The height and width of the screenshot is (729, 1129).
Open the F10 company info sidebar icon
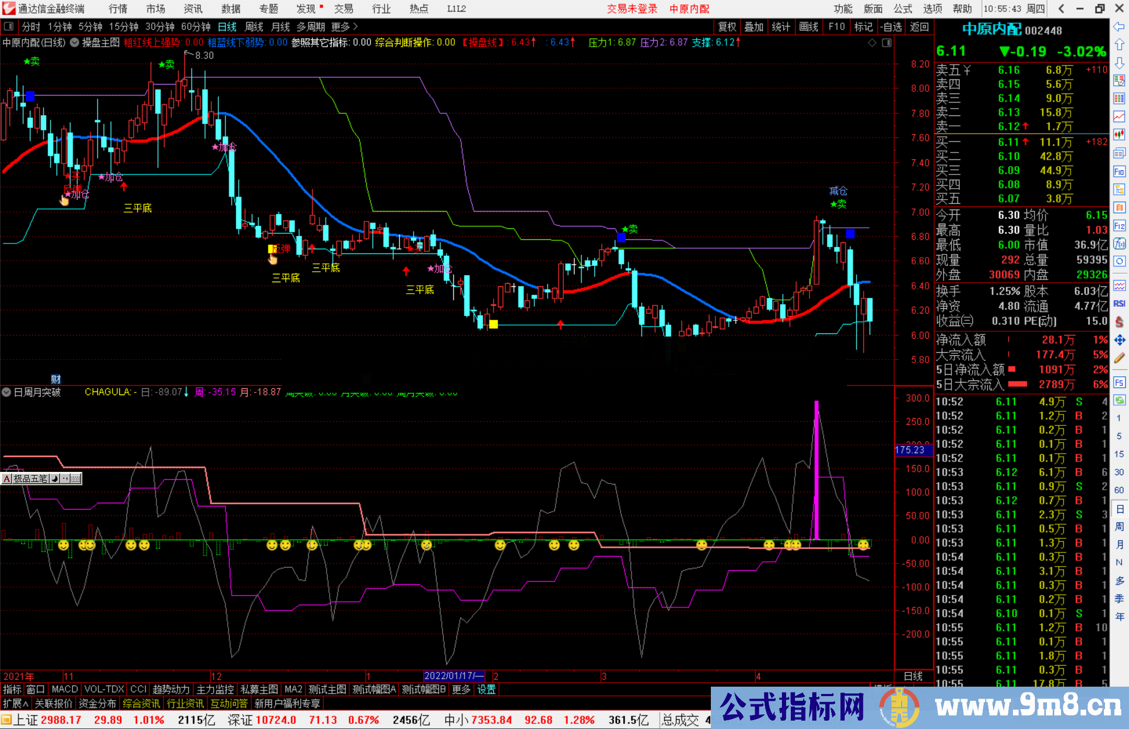[x=1119, y=171]
